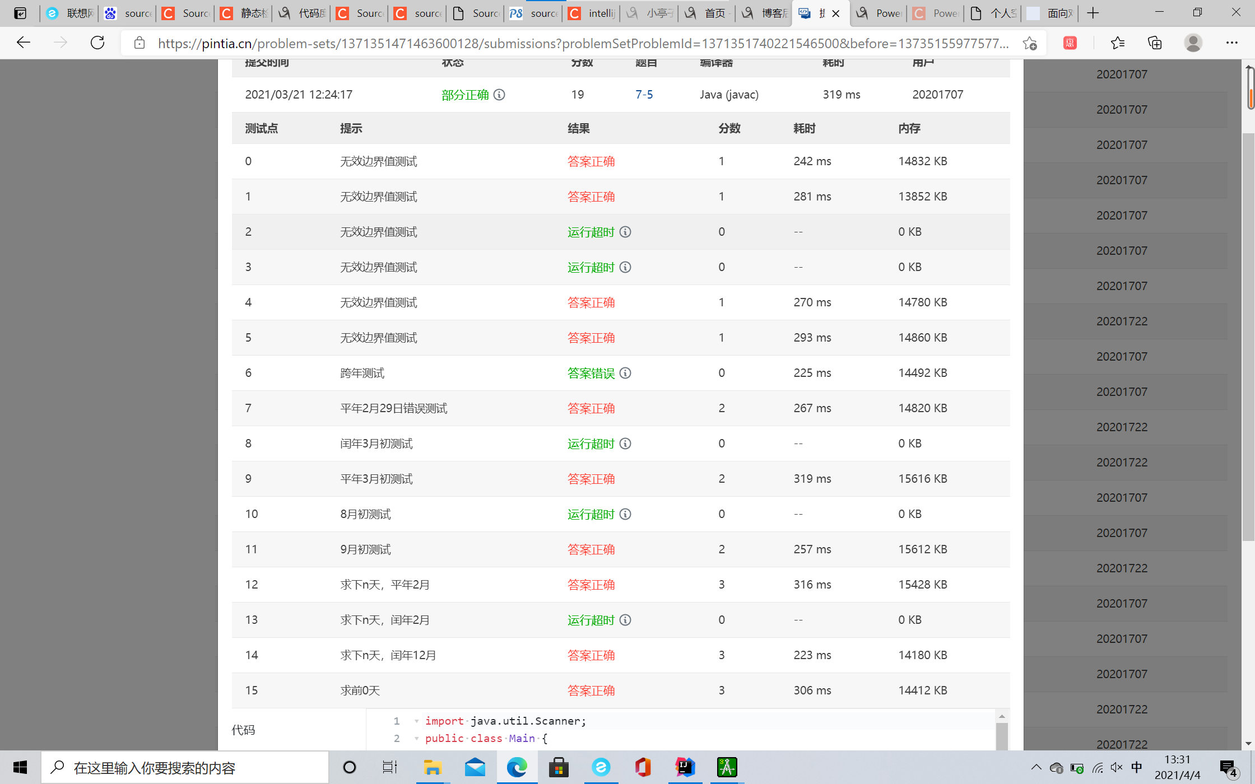Collapse code fold arrow on line 1
Viewport: 1255px width, 784px height.
(417, 721)
